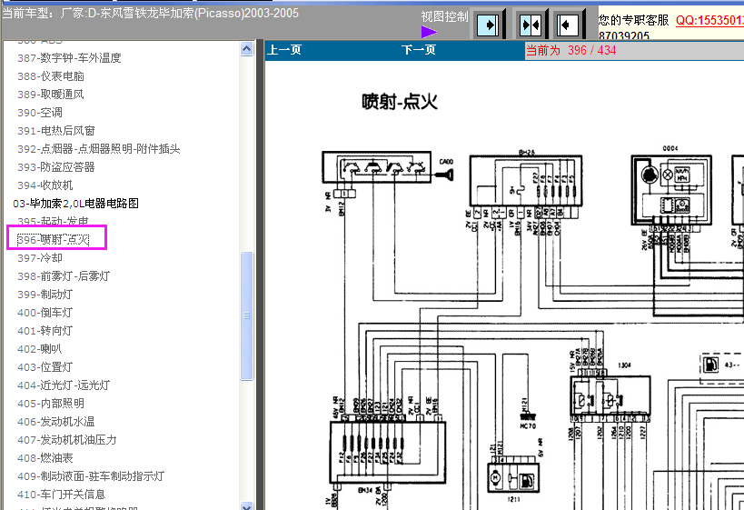Screen dimensions: 744x510
Task: Open 405-内部照明
Action: click(x=51, y=404)
